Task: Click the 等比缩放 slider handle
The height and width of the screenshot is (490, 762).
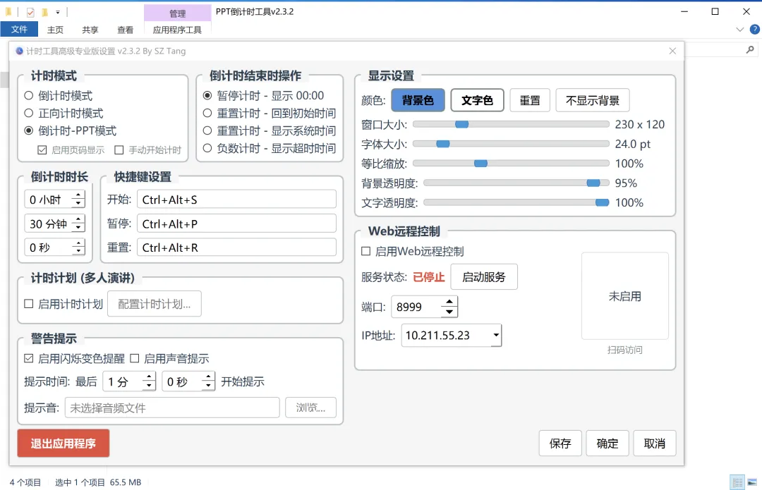Action: click(x=480, y=163)
